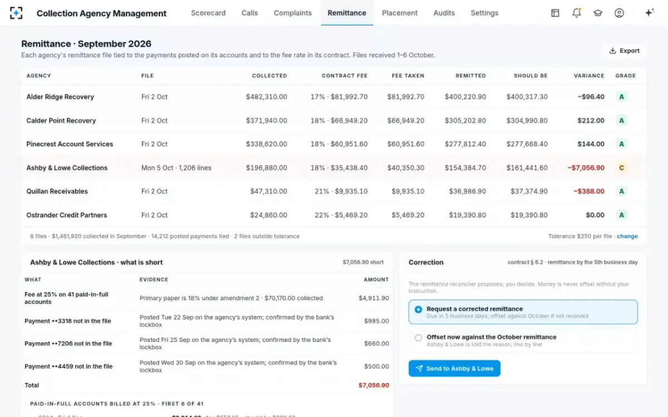Screen dimensions: 668x417
Task: Select the Quillan Receivables row
Action: [334, 191]
